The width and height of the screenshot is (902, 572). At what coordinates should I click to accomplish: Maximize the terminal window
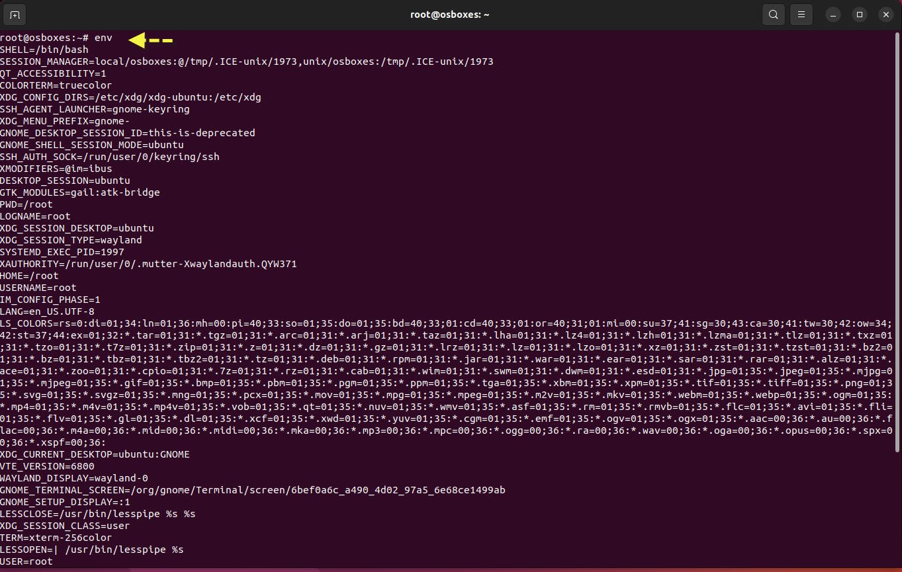[859, 14]
